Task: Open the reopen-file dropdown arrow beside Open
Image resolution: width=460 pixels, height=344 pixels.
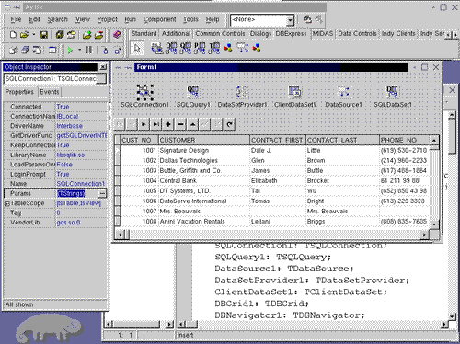Action: pos(34,35)
